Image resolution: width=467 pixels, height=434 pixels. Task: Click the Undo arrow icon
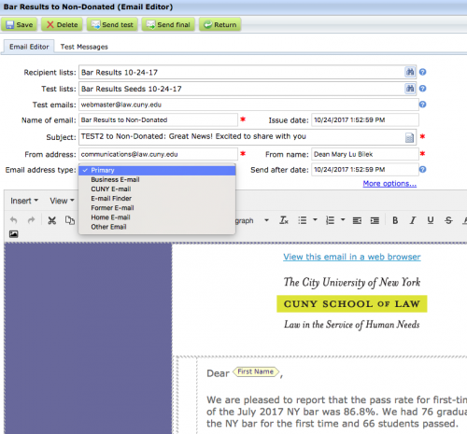click(14, 220)
